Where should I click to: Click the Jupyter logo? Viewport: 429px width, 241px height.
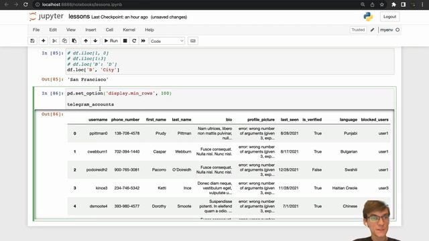click(x=46, y=17)
